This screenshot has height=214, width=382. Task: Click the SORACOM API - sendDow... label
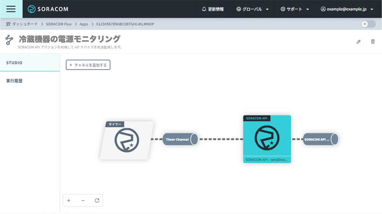(267, 160)
